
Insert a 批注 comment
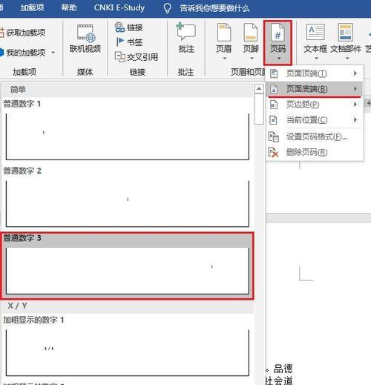point(186,38)
